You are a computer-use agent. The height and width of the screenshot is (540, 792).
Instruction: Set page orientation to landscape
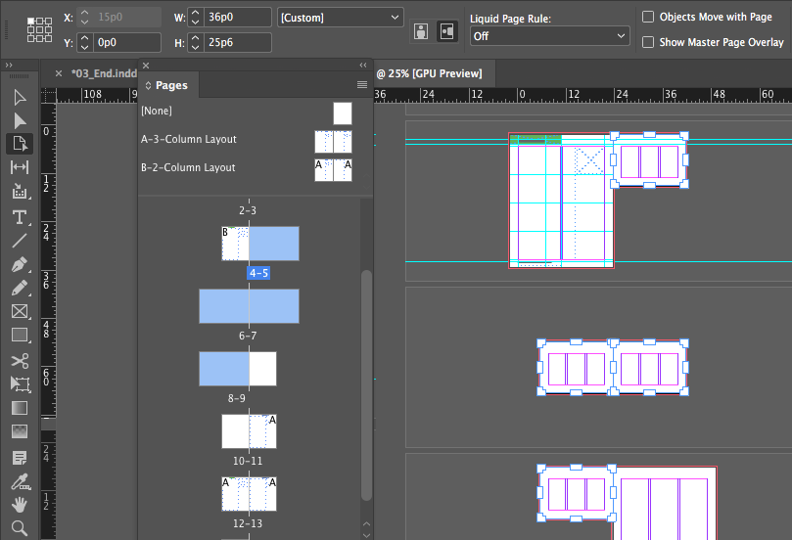pos(447,32)
